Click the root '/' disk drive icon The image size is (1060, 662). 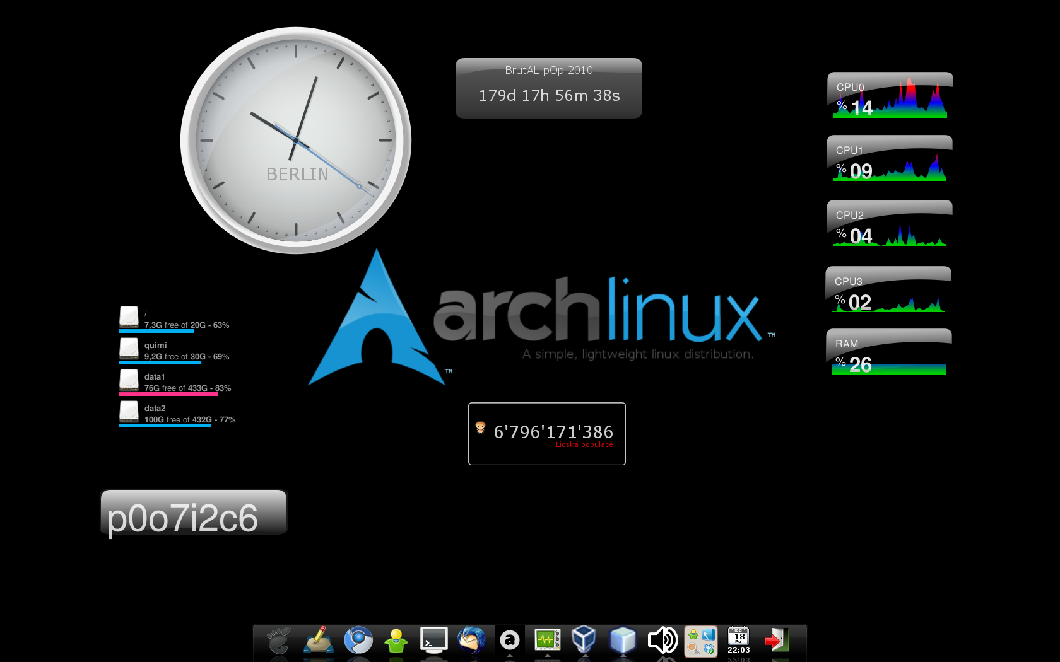[x=129, y=316]
